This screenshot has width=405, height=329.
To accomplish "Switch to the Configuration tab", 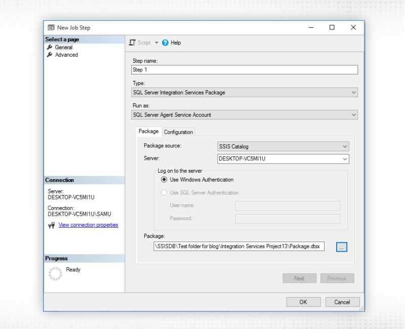I will pyautogui.click(x=179, y=132).
